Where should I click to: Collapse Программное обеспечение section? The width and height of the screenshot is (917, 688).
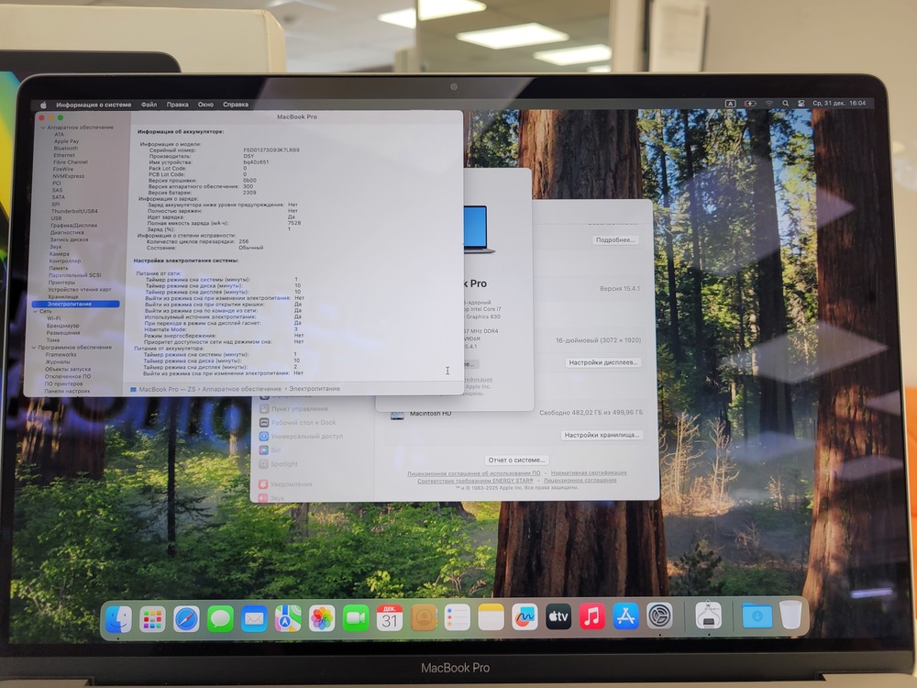[34, 347]
